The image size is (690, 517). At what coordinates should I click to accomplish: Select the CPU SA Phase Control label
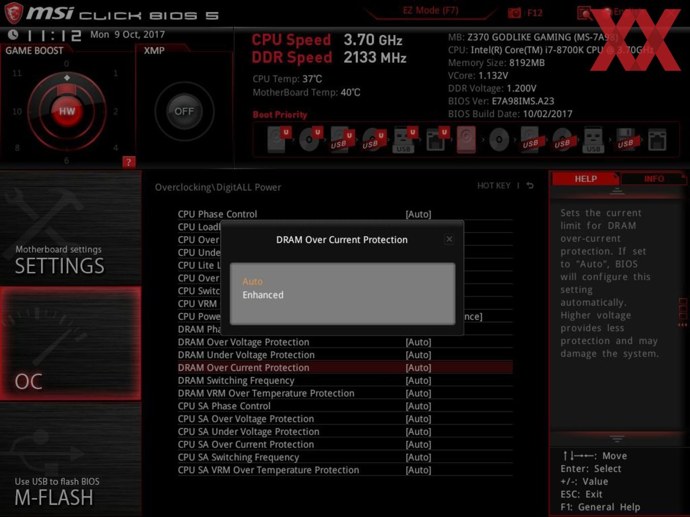coord(224,406)
